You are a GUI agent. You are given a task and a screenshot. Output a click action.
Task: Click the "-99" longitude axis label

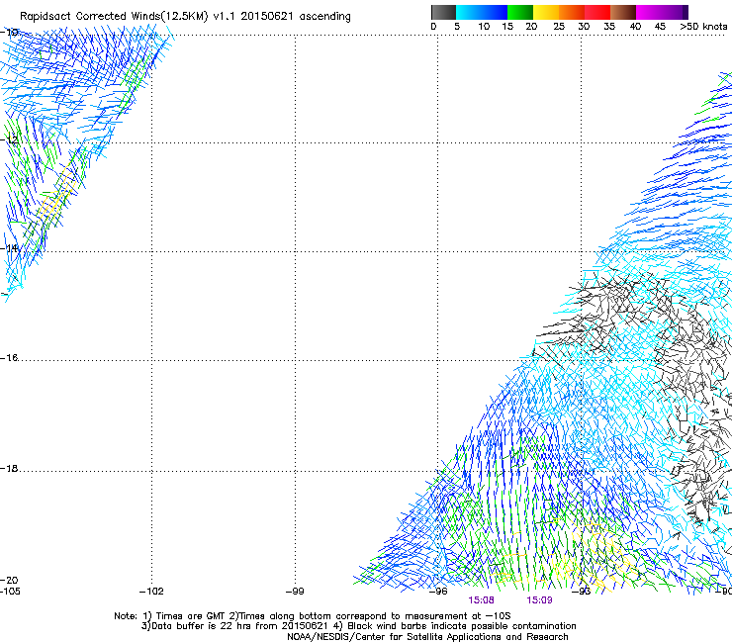pyautogui.click(x=295, y=592)
